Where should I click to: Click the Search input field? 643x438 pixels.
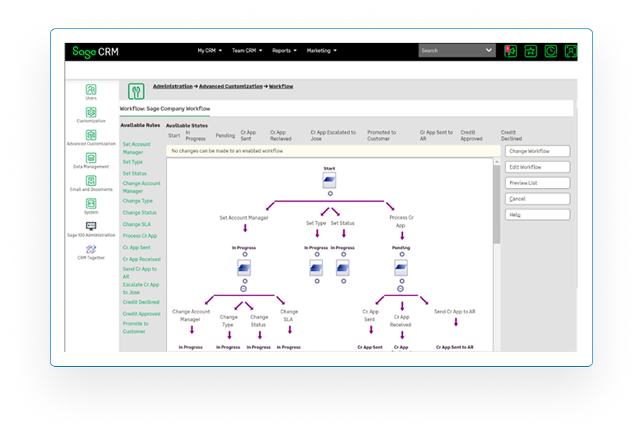(x=450, y=51)
